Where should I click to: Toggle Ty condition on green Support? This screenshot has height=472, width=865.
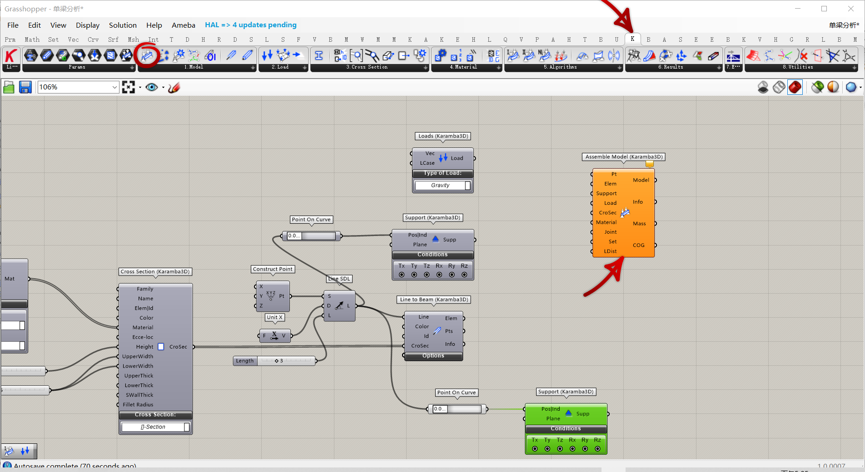(x=547, y=449)
